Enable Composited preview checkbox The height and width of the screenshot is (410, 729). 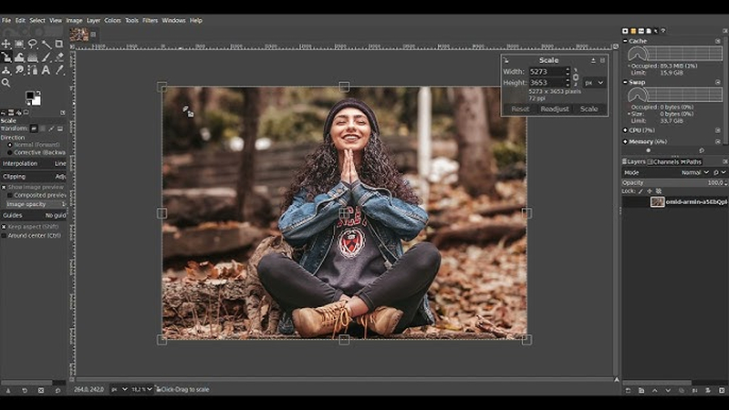tap(10, 196)
